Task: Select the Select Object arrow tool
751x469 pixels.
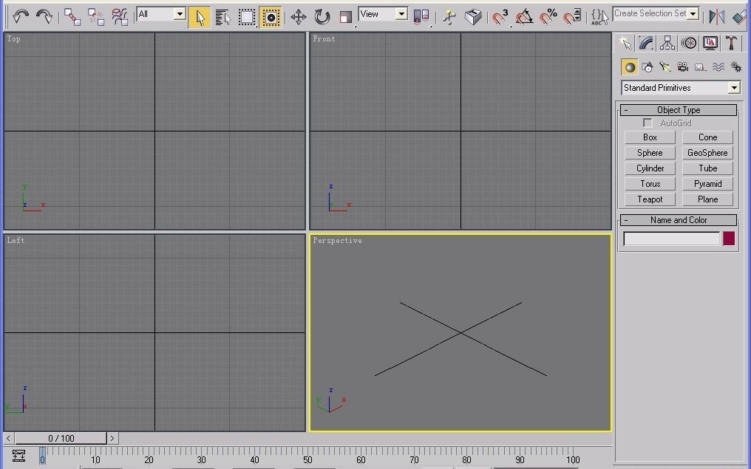Action: tap(199, 13)
